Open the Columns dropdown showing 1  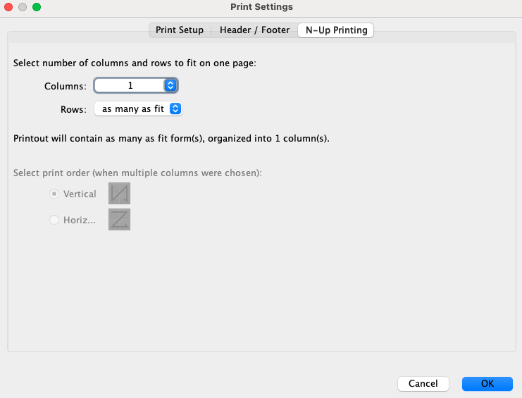[135, 86]
